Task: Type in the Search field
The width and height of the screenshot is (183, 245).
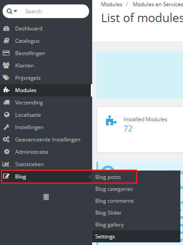Action: (56, 11)
